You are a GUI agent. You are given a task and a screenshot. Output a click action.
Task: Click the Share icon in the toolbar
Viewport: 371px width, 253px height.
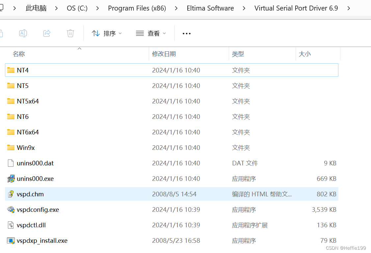tap(47, 33)
